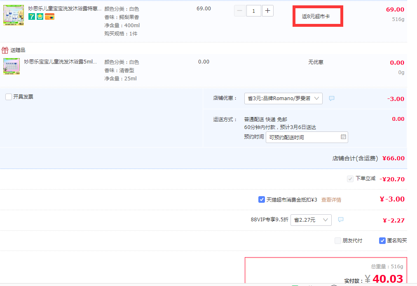The width and height of the screenshot is (417, 286).
Task: Click the 69.00 unit price text
Action: pos(204,9)
